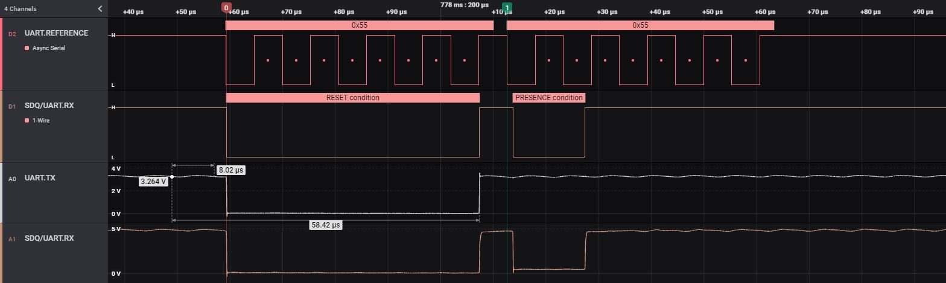Click the RESET condition decode bubble
The width and height of the screenshot is (946, 283).
point(352,98)
